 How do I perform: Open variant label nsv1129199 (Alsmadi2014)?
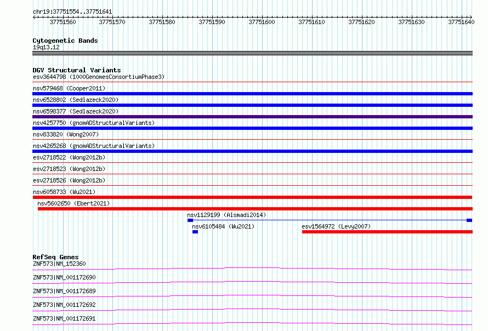(x=226, y=215)
